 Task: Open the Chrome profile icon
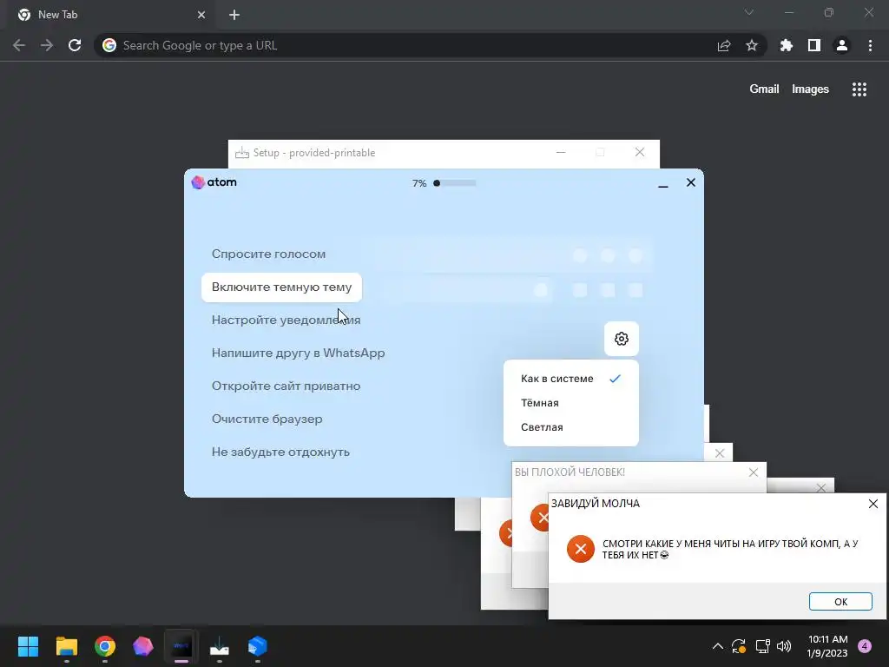pos(842,45)
